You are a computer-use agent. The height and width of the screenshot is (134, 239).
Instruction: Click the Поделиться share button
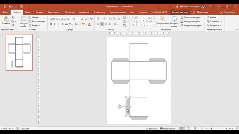227,12
